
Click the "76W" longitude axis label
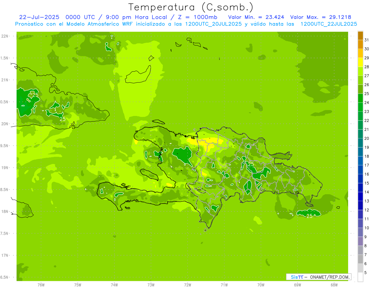pos(41,285)
